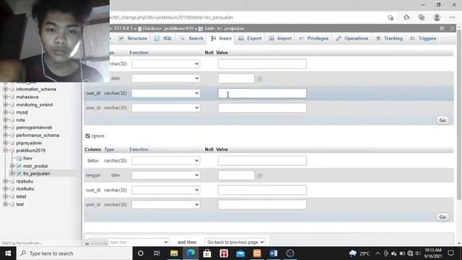Select the Insert tab

[222, 38]
